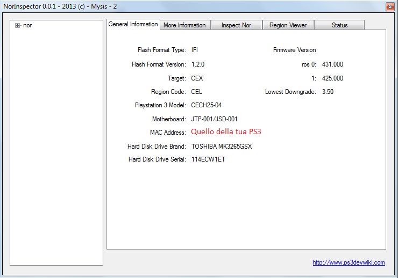The image size is (398, 278).
Task: Select the hard disk brand TOSHIBA MK3265GSX
Action: [x=222, y=146]
